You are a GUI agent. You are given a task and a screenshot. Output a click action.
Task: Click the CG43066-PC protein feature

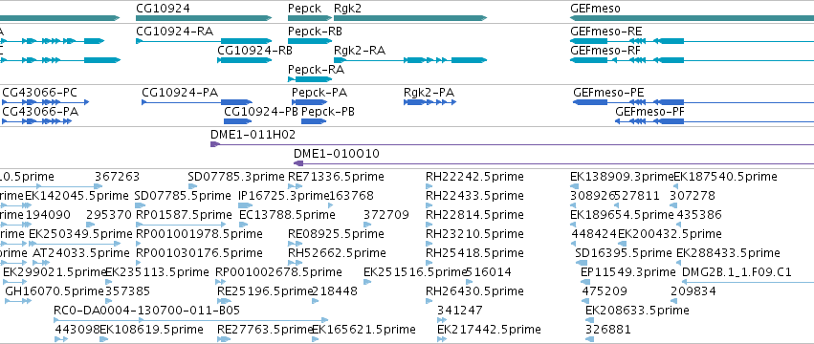click(45, 102)
